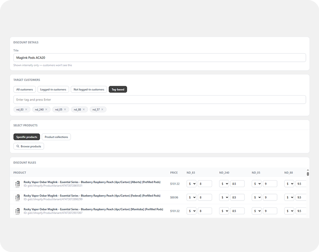Select Not logged-in customers option
The height and width of the screenshot is (252, 319).
(89, 89)
